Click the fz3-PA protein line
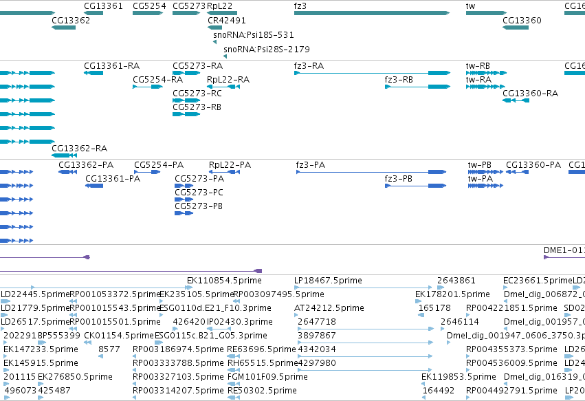The width and height of the screenshot is (585, 401). pos(371,172)
